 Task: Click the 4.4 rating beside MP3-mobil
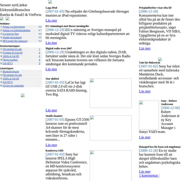pos(40,41)
